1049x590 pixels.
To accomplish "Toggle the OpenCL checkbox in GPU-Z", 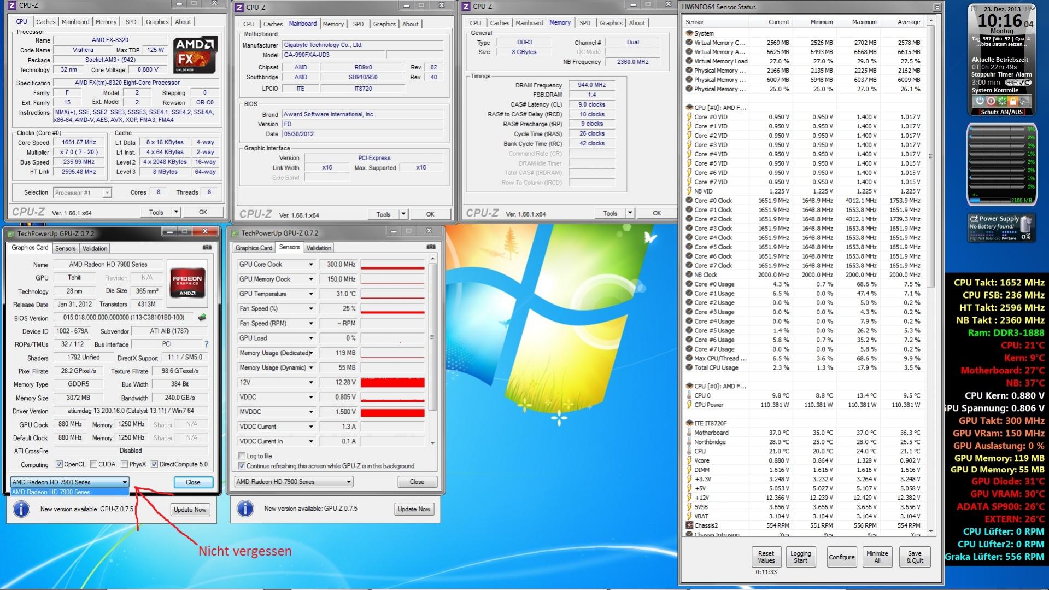I will [59, 464].
